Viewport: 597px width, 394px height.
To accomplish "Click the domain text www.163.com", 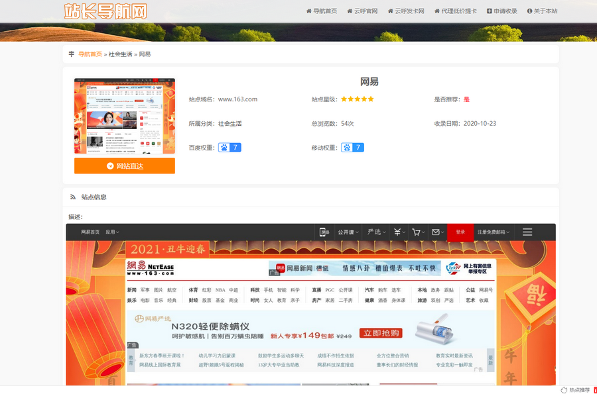I will 237,99.
